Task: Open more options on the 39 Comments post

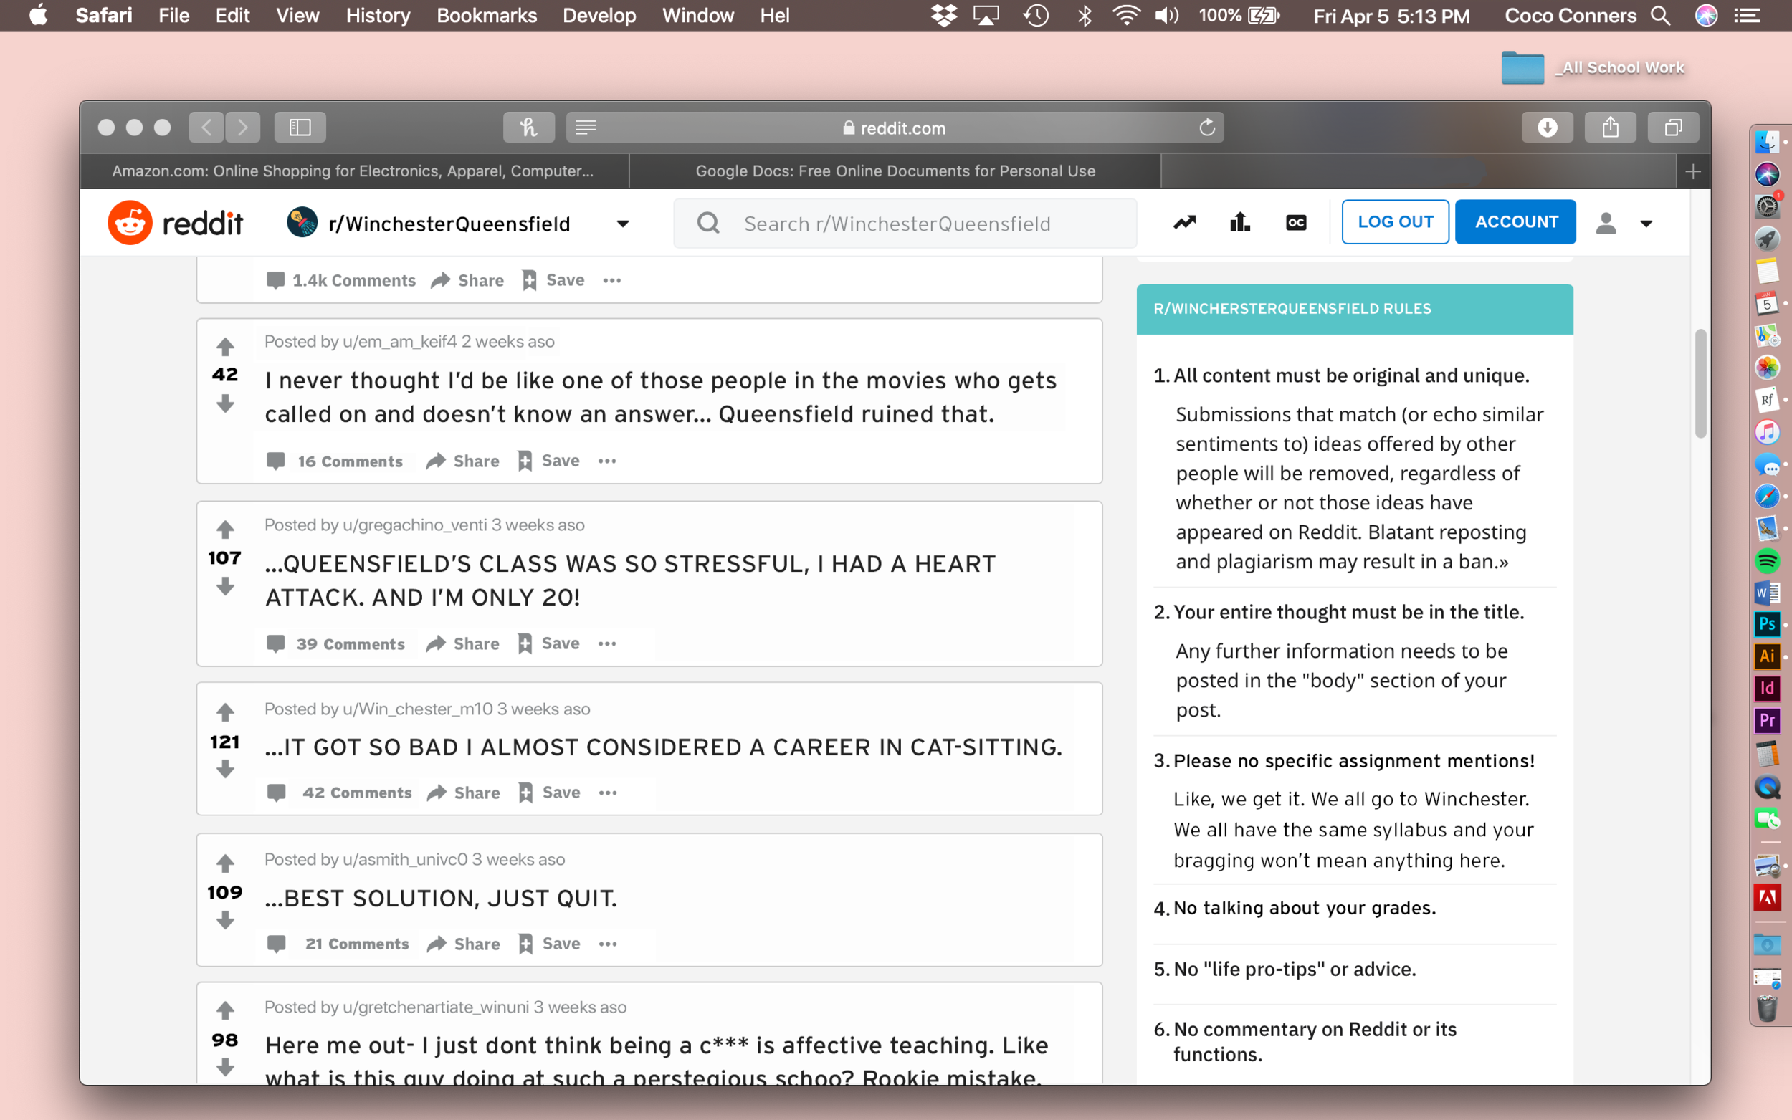Action: pyautogui.click(x=606, y=643)
